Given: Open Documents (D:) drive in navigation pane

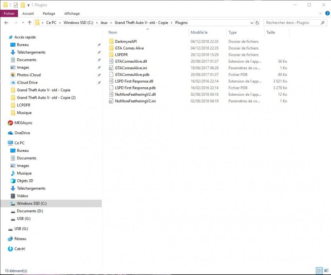Looking at the screenshot, I should click(x=30, y=211).
